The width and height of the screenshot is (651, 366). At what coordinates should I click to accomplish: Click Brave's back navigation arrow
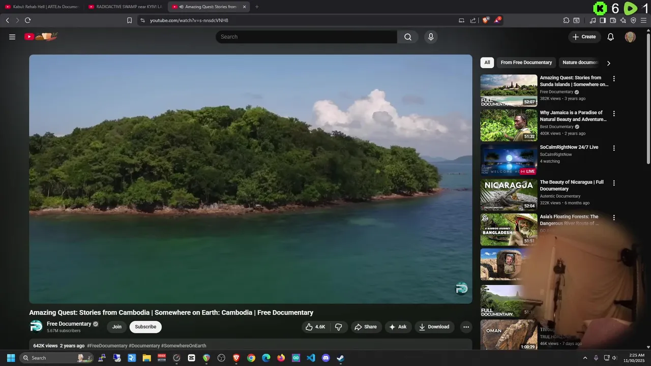(7, 20)
